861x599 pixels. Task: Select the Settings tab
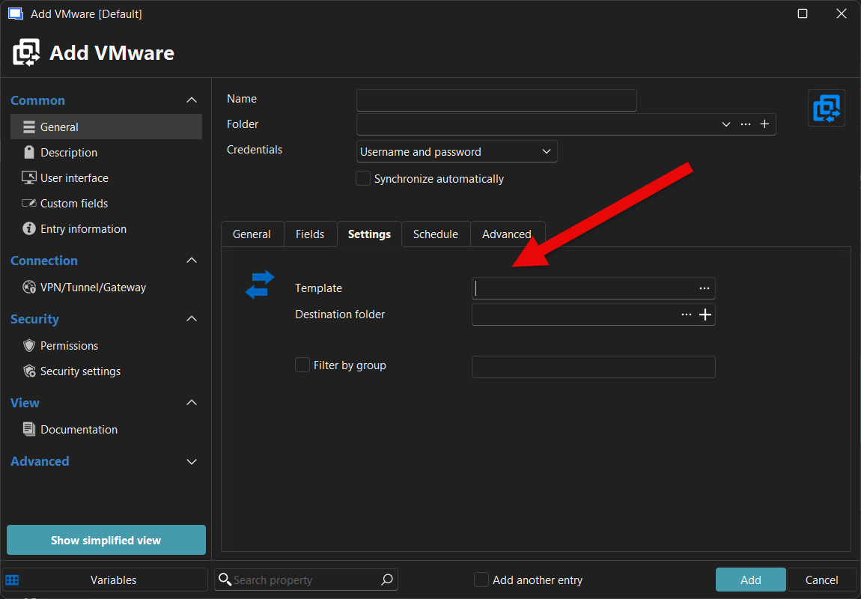[x=370, y=234]
